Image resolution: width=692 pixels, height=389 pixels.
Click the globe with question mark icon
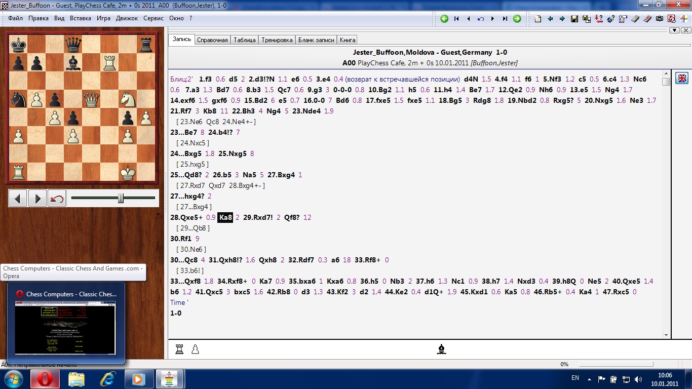(611, 19)
